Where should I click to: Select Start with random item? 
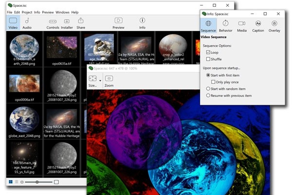click(209, 89)
